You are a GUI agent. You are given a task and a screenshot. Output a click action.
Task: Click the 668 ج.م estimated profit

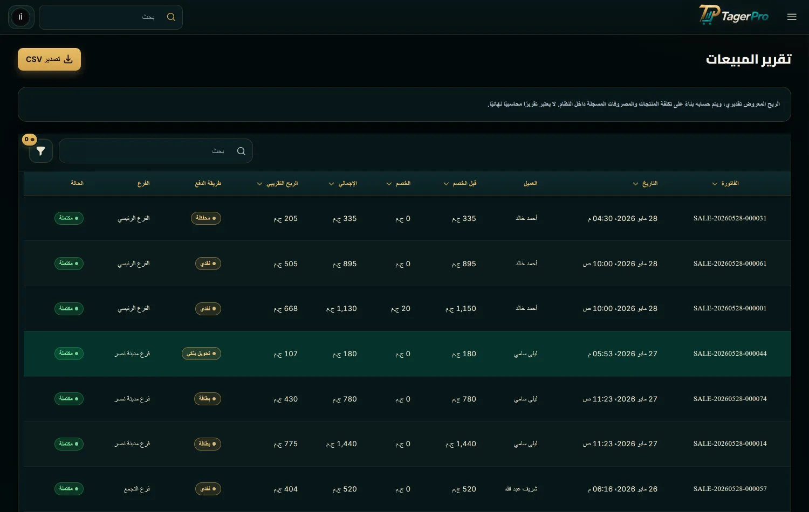pos(285,309)
